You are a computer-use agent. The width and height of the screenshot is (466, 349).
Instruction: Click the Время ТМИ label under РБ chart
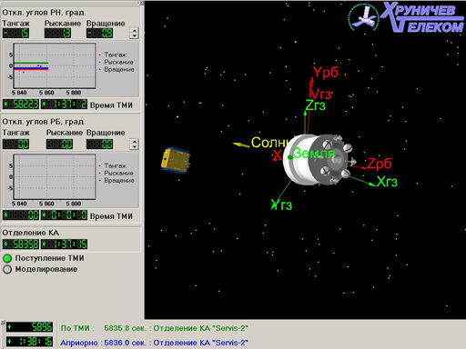point(111,216)
